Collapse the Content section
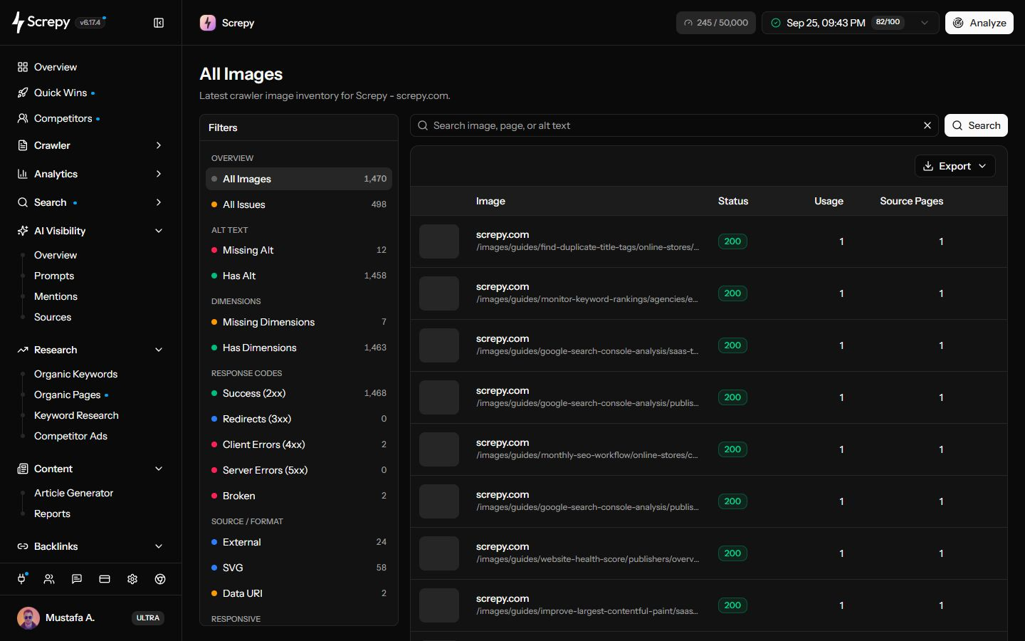Viewport: 1025px width, 641px height. [90, 469]
